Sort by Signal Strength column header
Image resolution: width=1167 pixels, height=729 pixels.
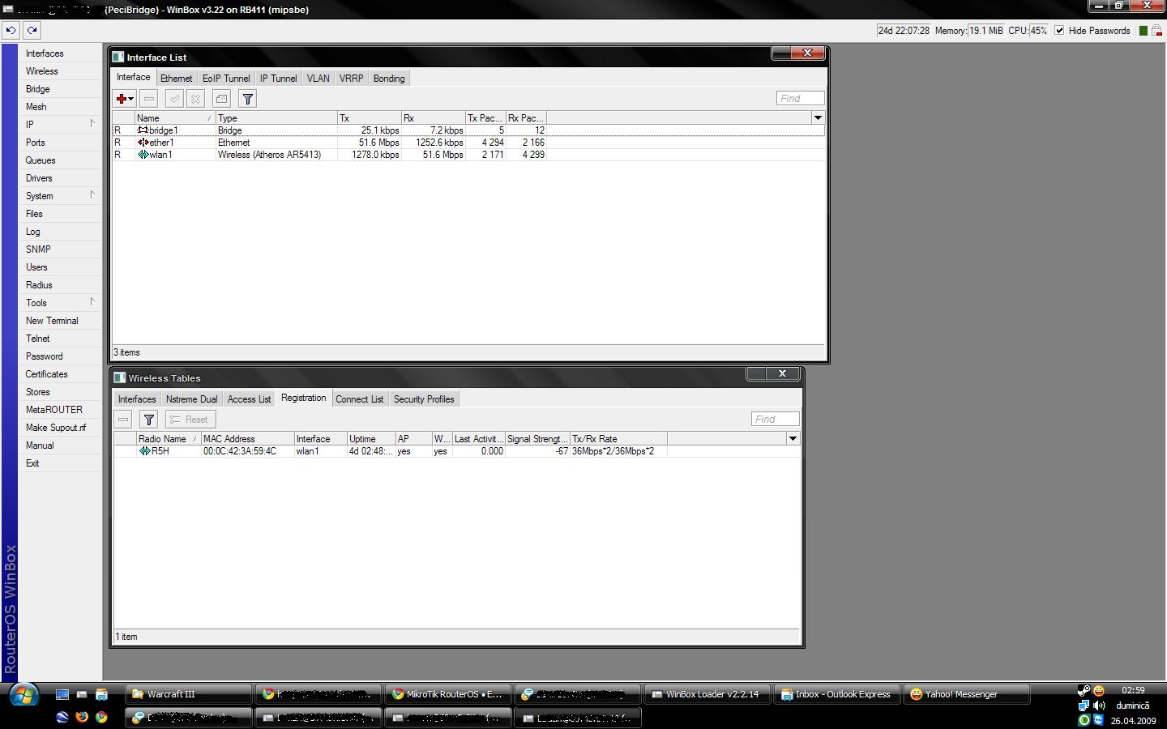537,439
